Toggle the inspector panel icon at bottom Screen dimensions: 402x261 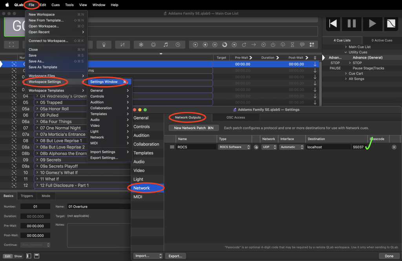pyautogui.click(x=37, y=256)
